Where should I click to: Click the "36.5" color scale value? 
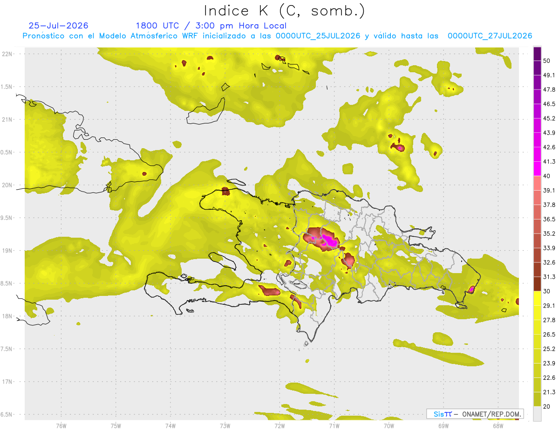pyautogui.click(x=549, y=219)
